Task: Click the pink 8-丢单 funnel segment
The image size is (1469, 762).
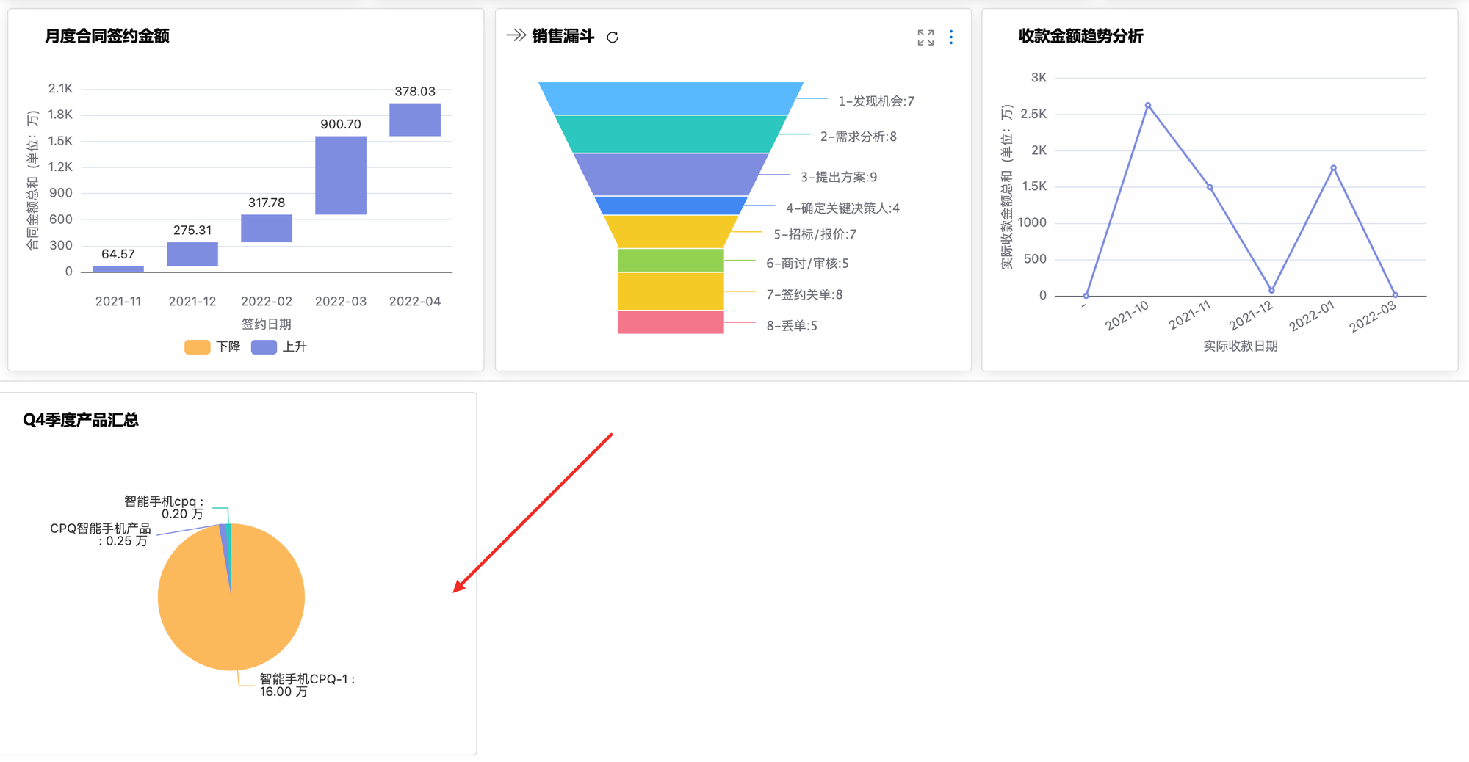Action: pos(671,322)
